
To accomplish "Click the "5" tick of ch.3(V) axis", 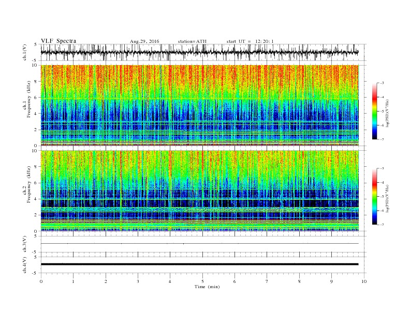I will coord(36,236).
